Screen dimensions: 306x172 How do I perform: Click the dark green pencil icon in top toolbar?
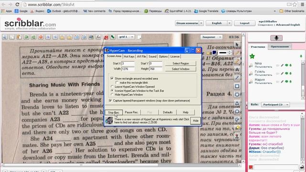(113, 37)
